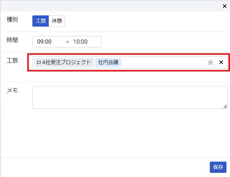Clear the 工数 selection with the X icon
Viewport: 230px width, 177px height.
coord(221,63)
